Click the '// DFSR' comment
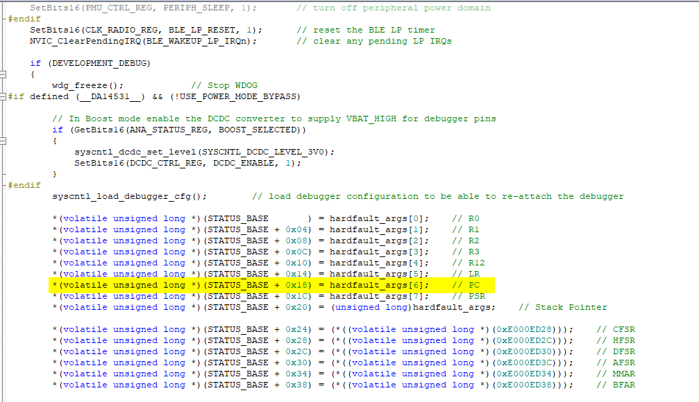The width and height of the screenshot is (699, 402). point(616,351)
